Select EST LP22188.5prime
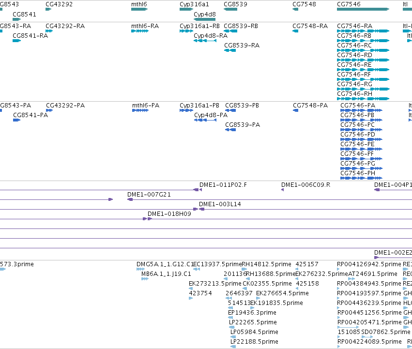This screenshot has width=412, height=349. coord(254,342)
